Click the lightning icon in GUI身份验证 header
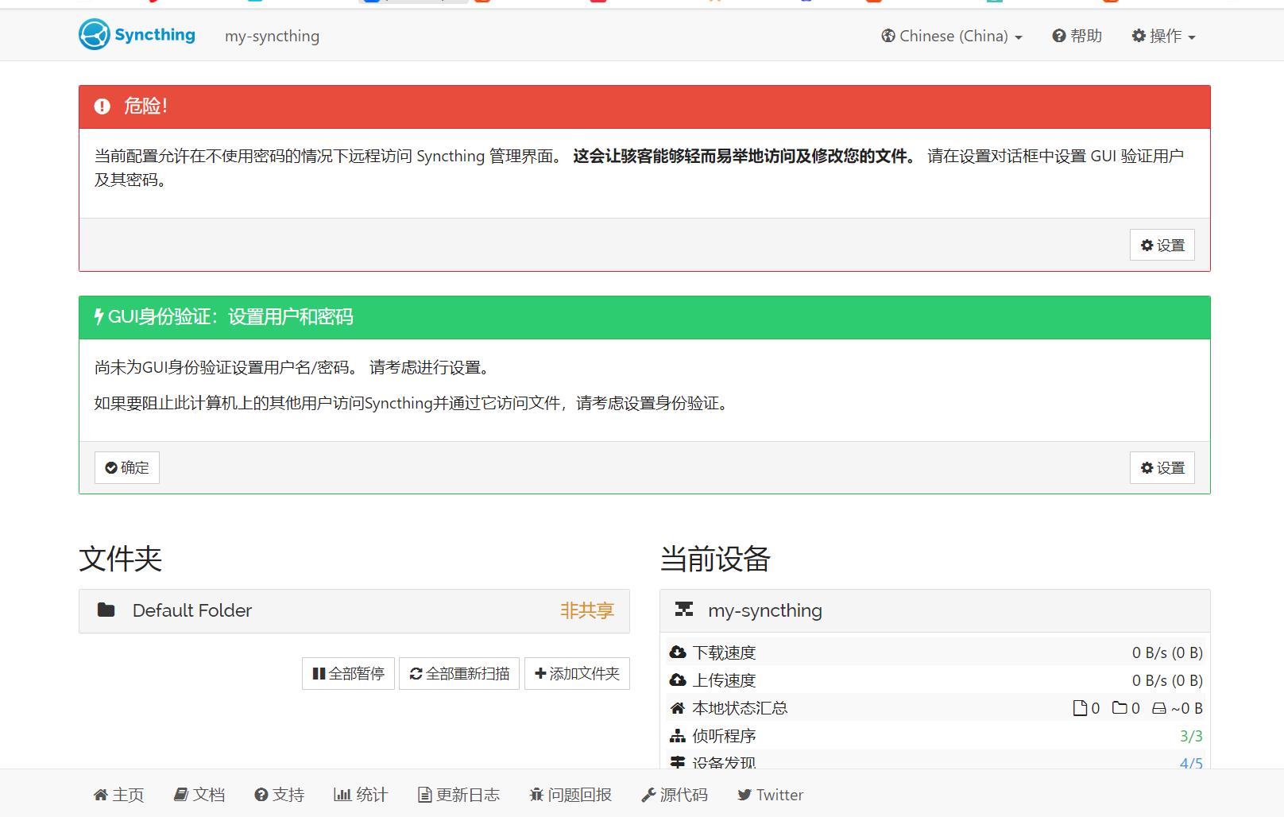The width and height of the screenshot is (1284, 817). (x=99, y=317)
